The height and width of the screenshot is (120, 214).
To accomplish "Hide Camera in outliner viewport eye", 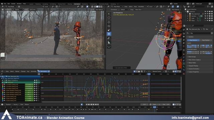I will (x=207, y=16).
